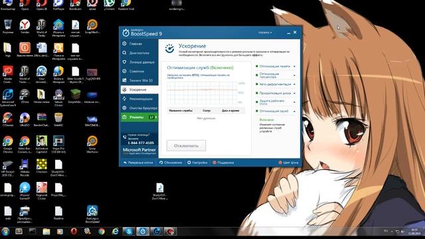Open the Windows Start menu
The width and height of the screenshot is (425, 239).
click(x=5, y=232)
